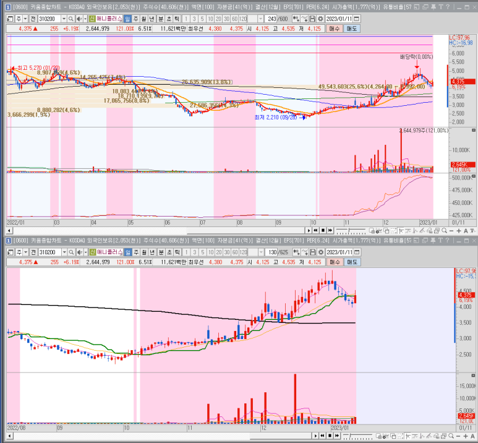478x443 pixels.
Task: Click interval 30 in lower chart toolbar
Action: (x=227, y=252)
